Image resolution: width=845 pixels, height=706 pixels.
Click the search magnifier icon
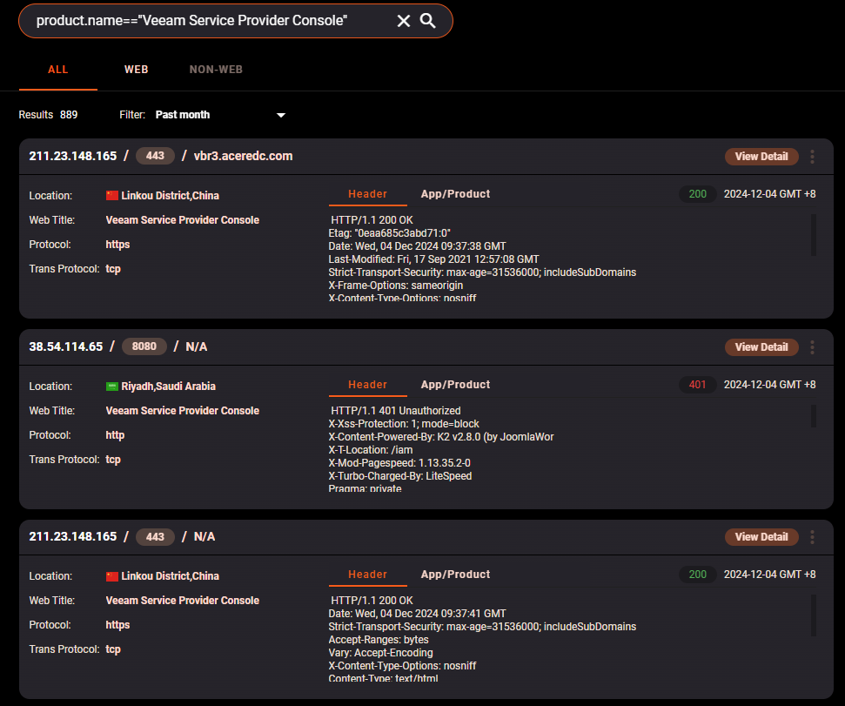tap(427, 20)
